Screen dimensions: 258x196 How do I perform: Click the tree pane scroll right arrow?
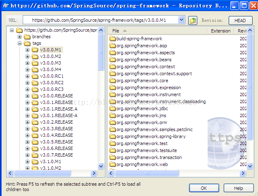(94, 173)
